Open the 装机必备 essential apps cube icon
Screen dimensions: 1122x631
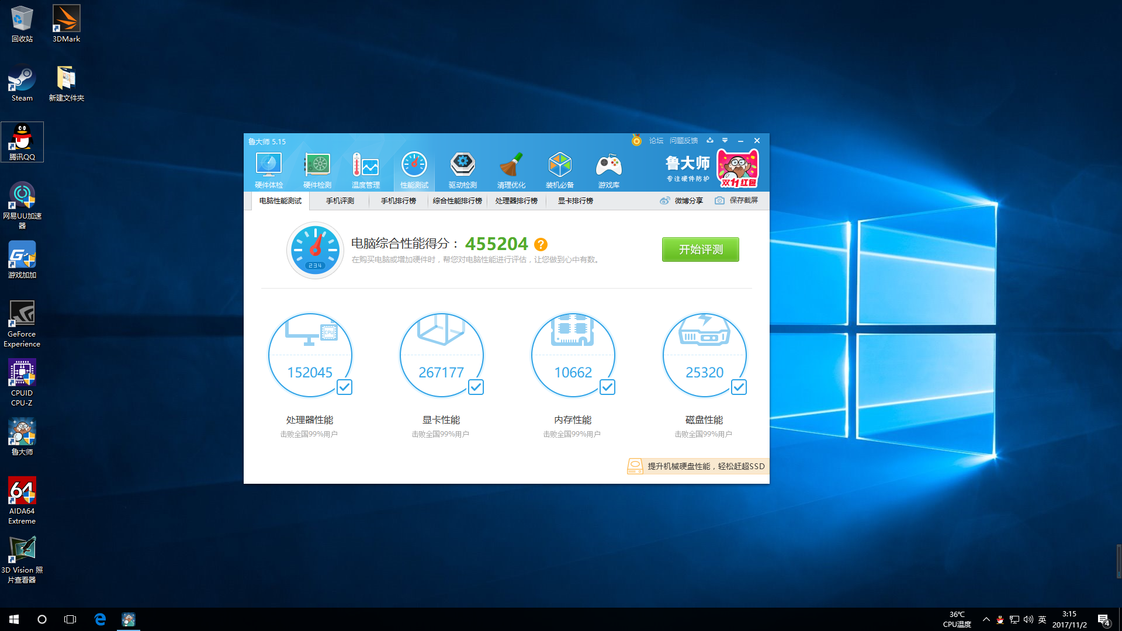[560, 170]
